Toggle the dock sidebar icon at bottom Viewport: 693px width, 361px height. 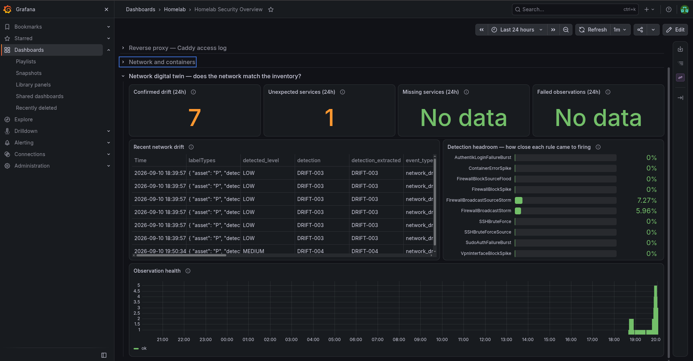coord(104,355)
